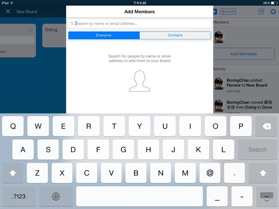Tap the L key
The image size is (279, 209).
[224, 150]
